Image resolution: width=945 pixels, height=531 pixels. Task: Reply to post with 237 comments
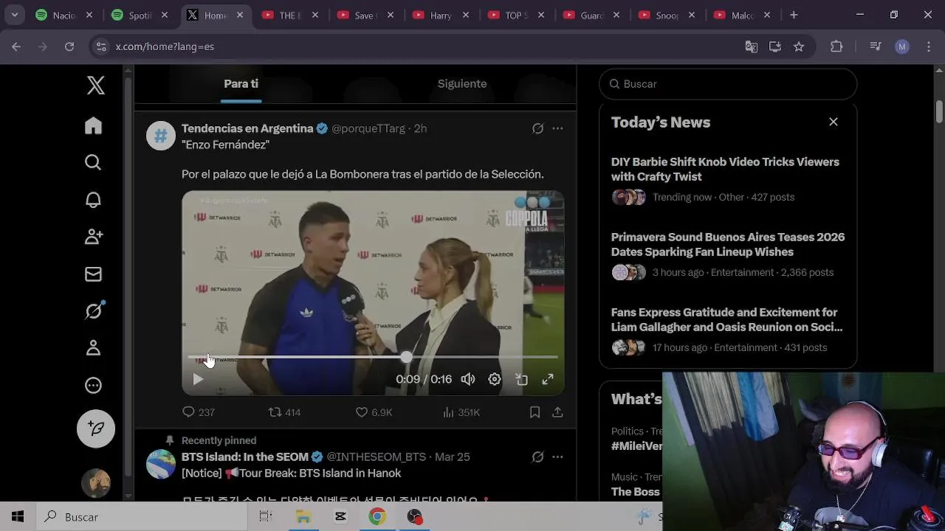(199, 412)
